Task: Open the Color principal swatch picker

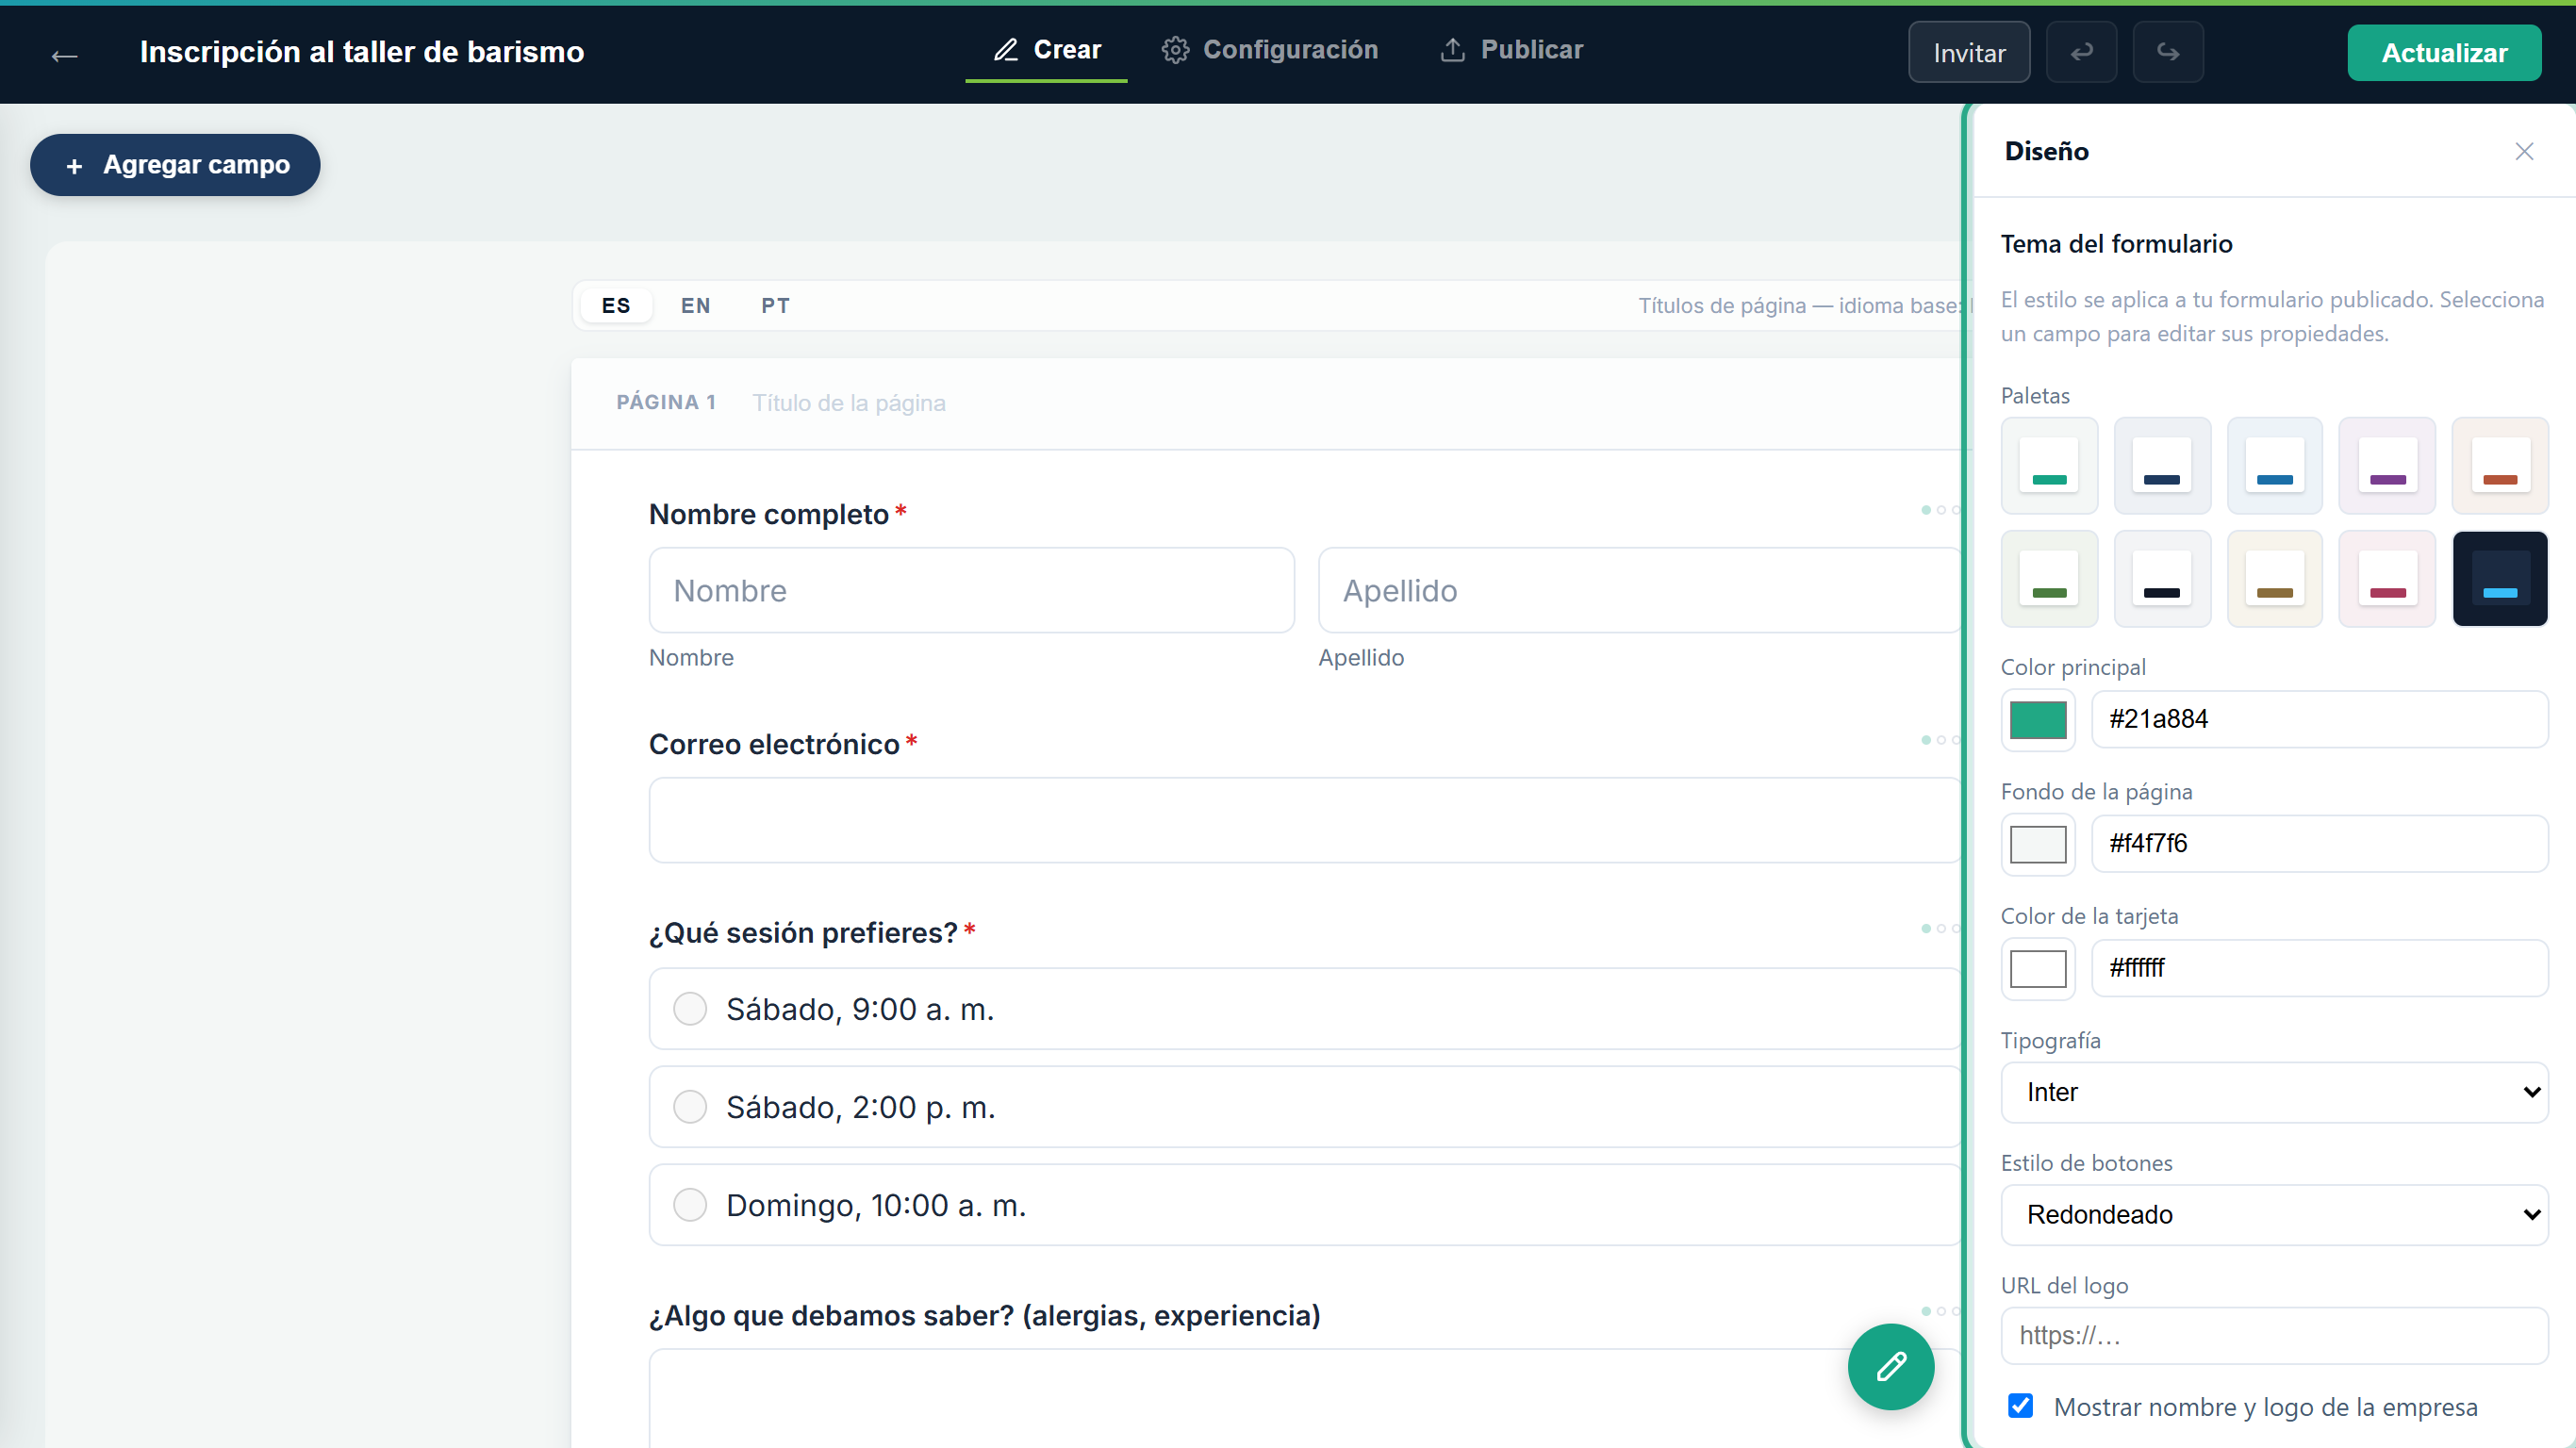Action: (2038, 720)
